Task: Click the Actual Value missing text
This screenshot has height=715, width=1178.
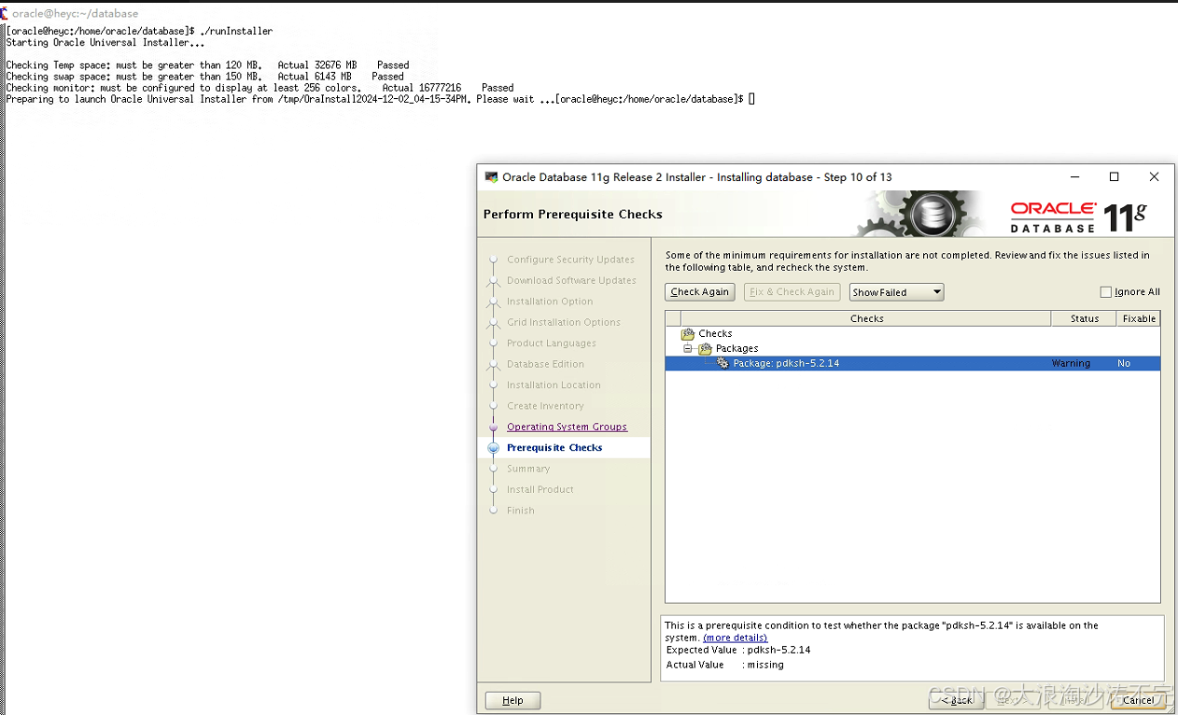Action: pos(725,665)
